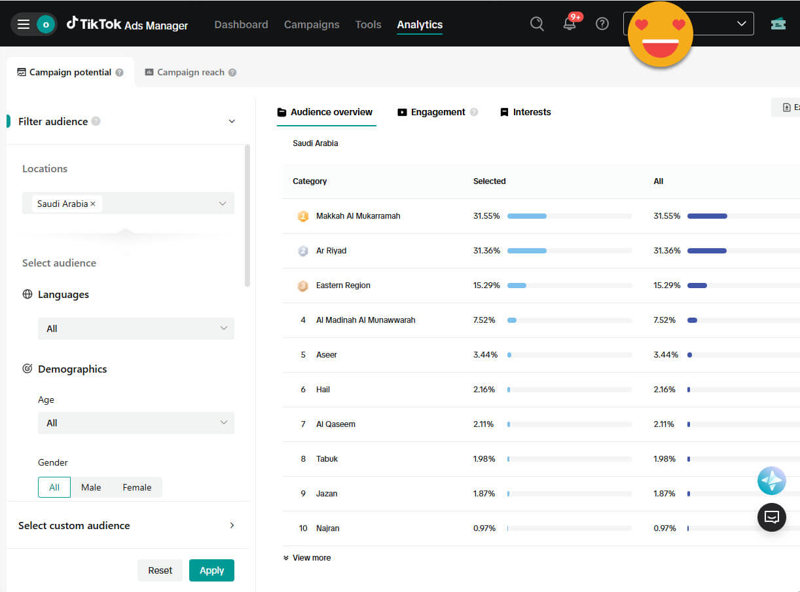
Task: Select the All gender option
Action: [x=54, y=487]
